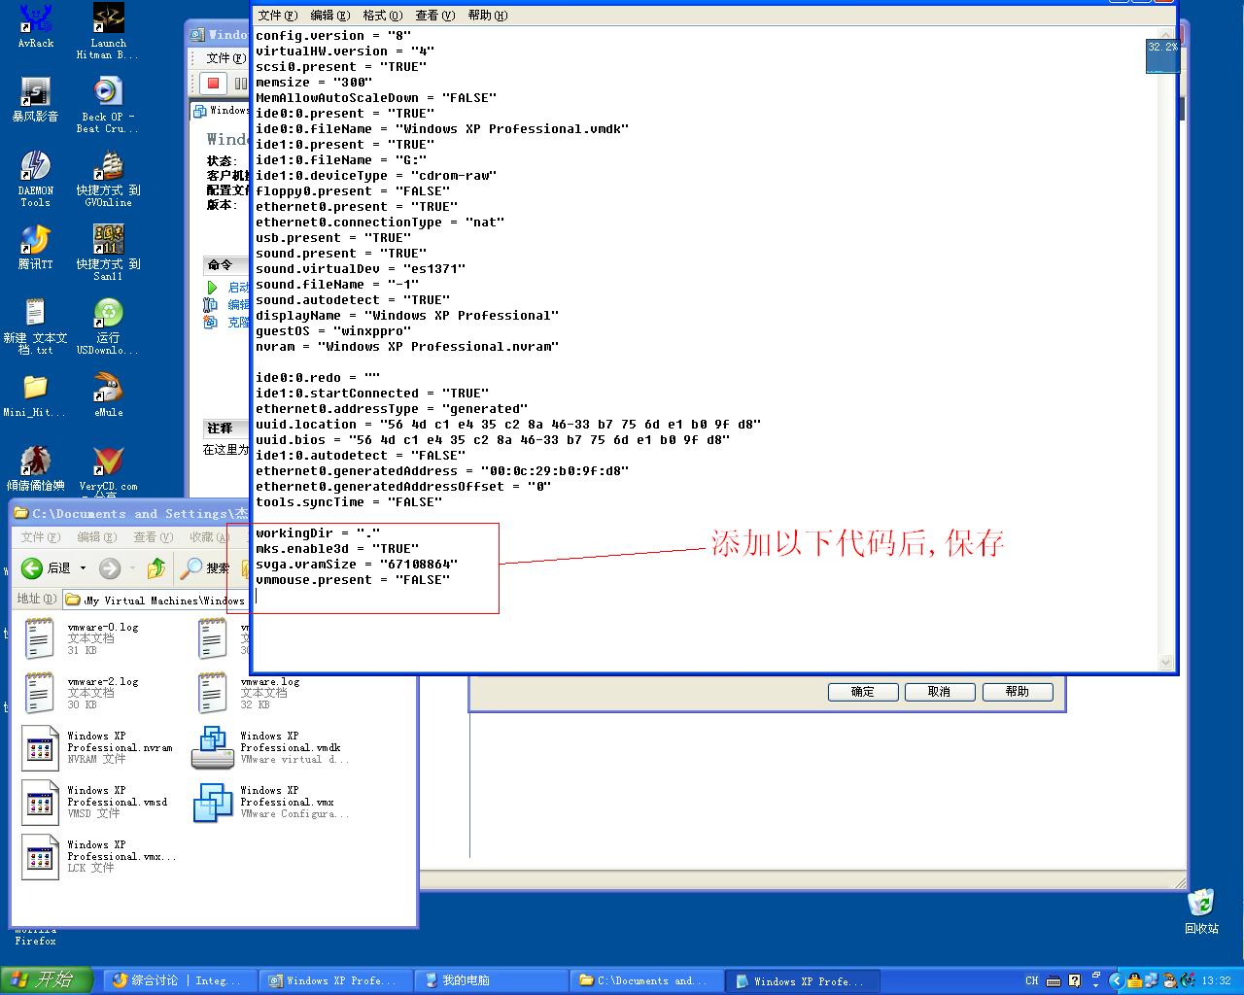The image size is (1244, 995).
Task: Select the vmware-0.log file
Action: pos(81,638)
